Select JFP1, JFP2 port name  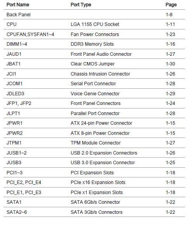coord(19,103)
